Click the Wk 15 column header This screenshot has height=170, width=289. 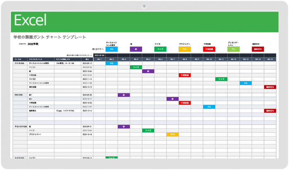coord(270,59)
